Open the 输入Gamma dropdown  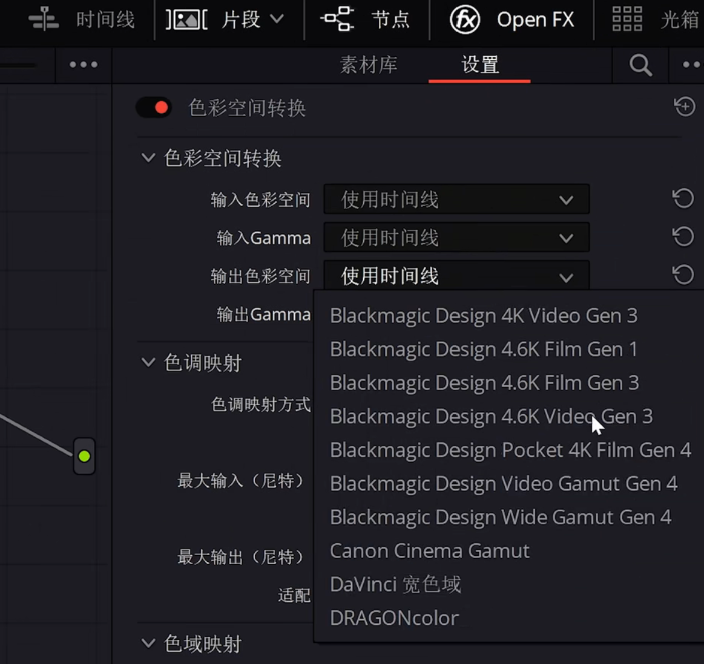[456, 237]
